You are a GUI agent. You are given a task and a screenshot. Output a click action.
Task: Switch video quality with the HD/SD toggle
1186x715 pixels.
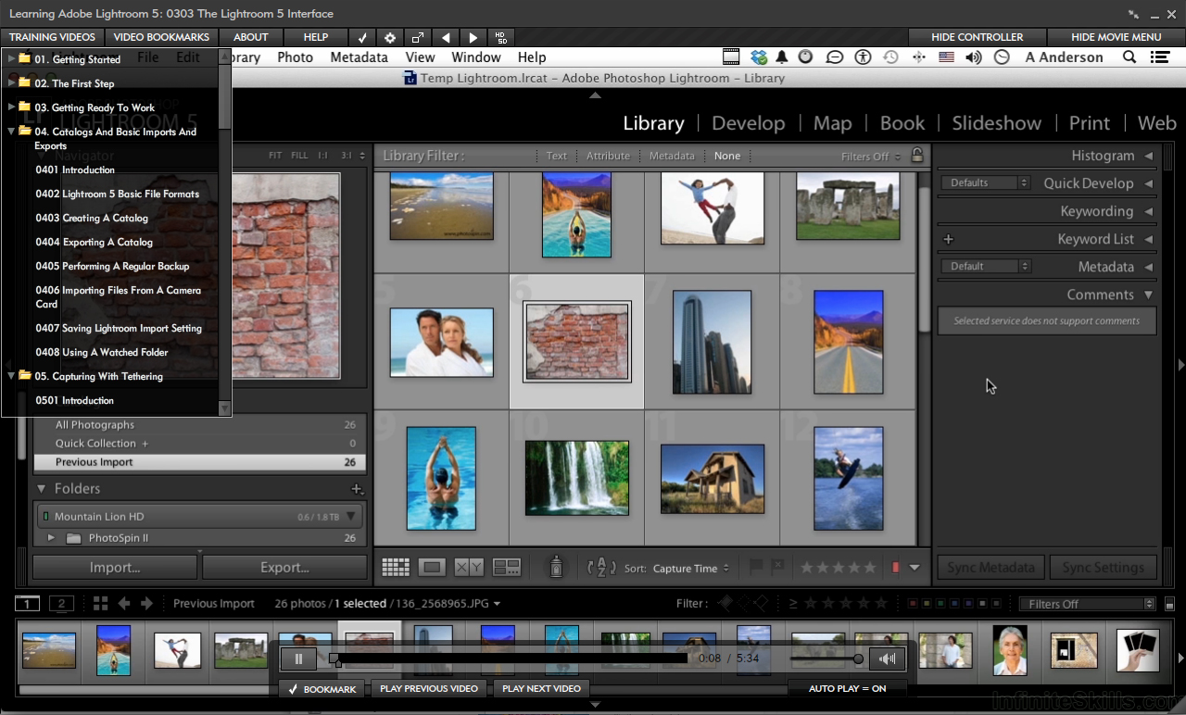coord(500,37)
